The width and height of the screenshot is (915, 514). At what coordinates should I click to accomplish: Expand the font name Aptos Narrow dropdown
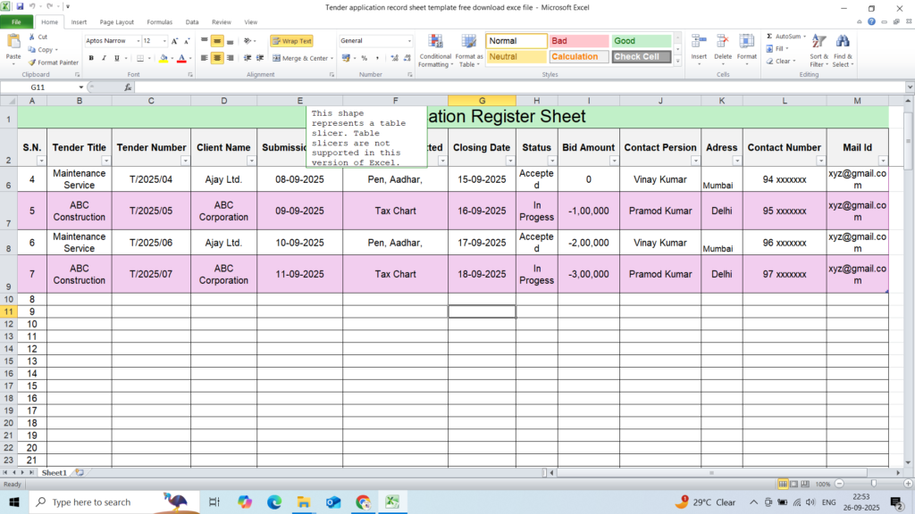[138, 41]
